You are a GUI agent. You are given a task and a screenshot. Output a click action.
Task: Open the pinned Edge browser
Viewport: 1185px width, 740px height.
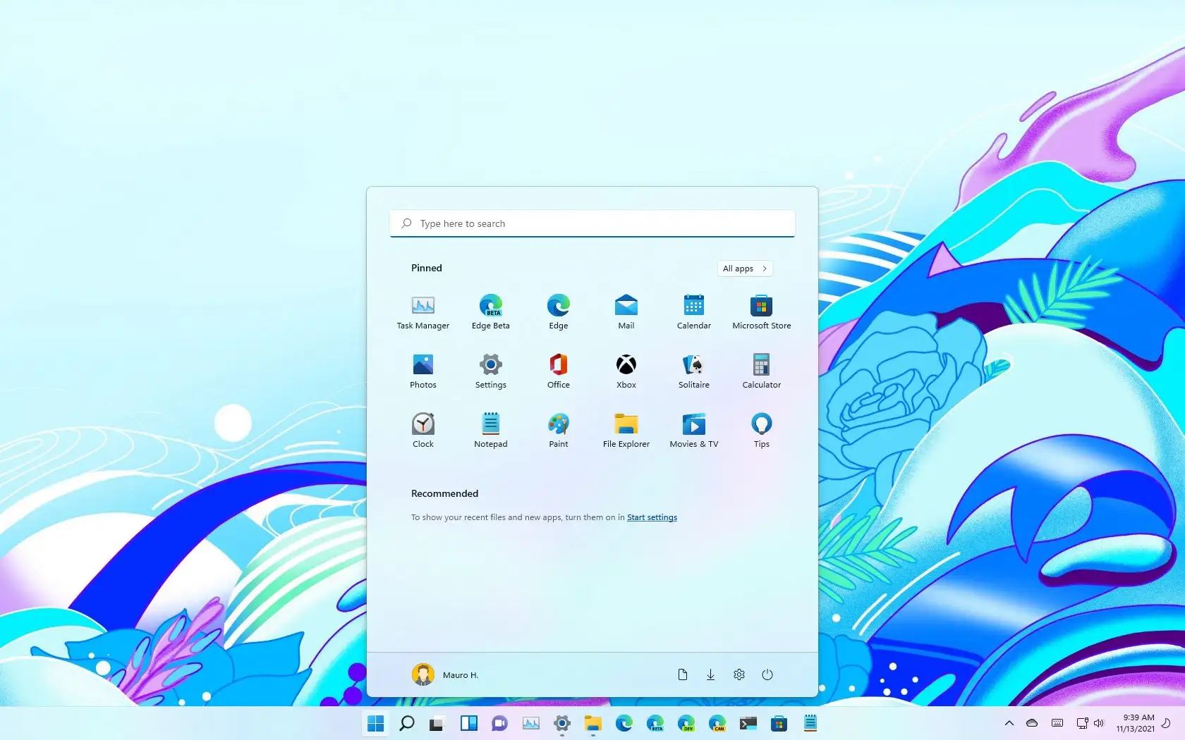point(558,313)
